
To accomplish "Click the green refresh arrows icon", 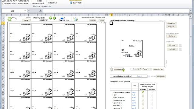I will click(10, 19).
